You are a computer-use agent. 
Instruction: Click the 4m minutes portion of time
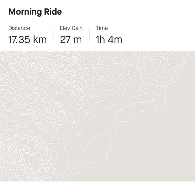click(115, 40)
